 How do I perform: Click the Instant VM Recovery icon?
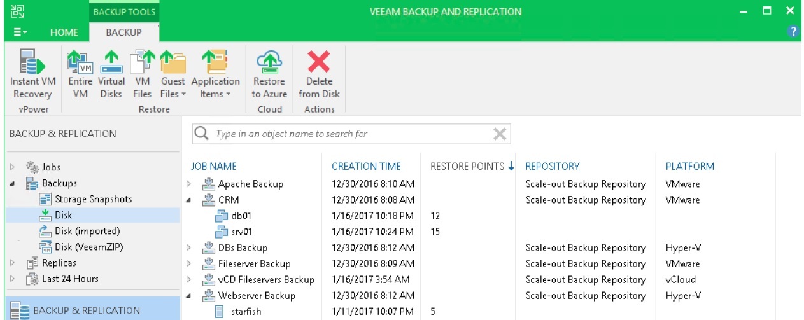[31, 62]
